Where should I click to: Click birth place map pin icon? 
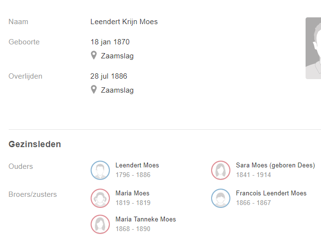(94, 55)
